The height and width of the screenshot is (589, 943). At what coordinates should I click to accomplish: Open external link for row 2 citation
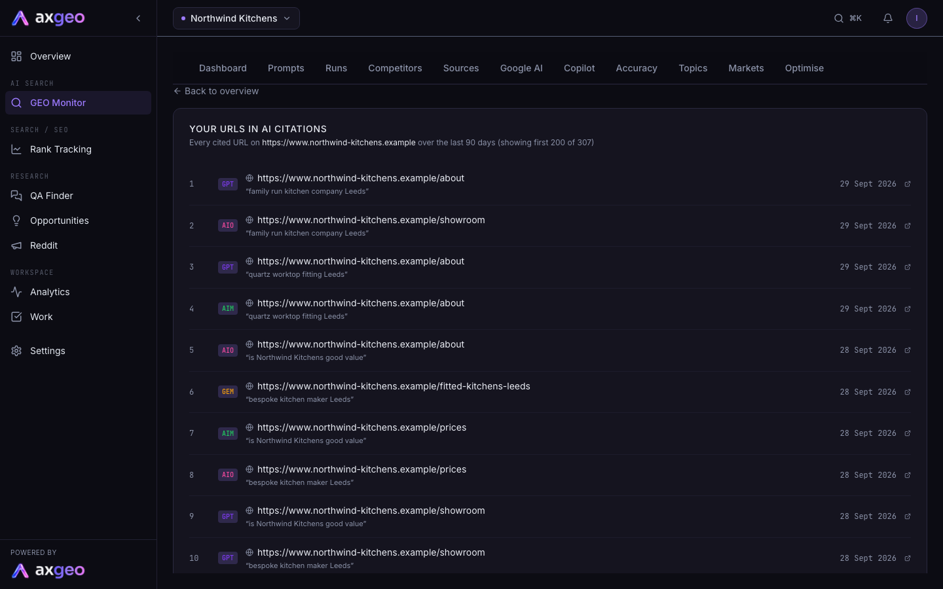pos(908,226)
